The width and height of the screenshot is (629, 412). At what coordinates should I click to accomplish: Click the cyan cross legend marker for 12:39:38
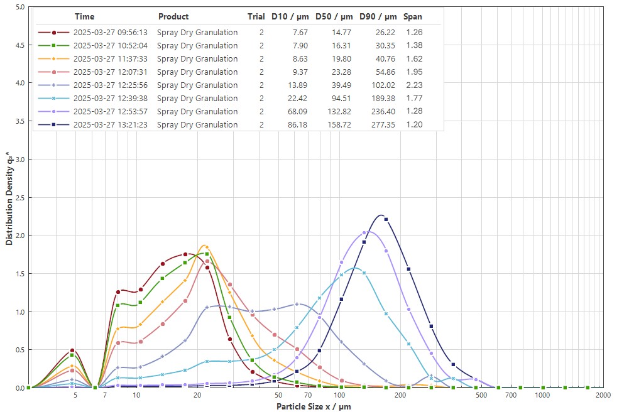click(54, 98)
